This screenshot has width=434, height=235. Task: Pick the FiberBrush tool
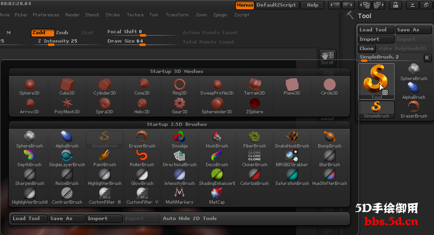tap(254, 140)
